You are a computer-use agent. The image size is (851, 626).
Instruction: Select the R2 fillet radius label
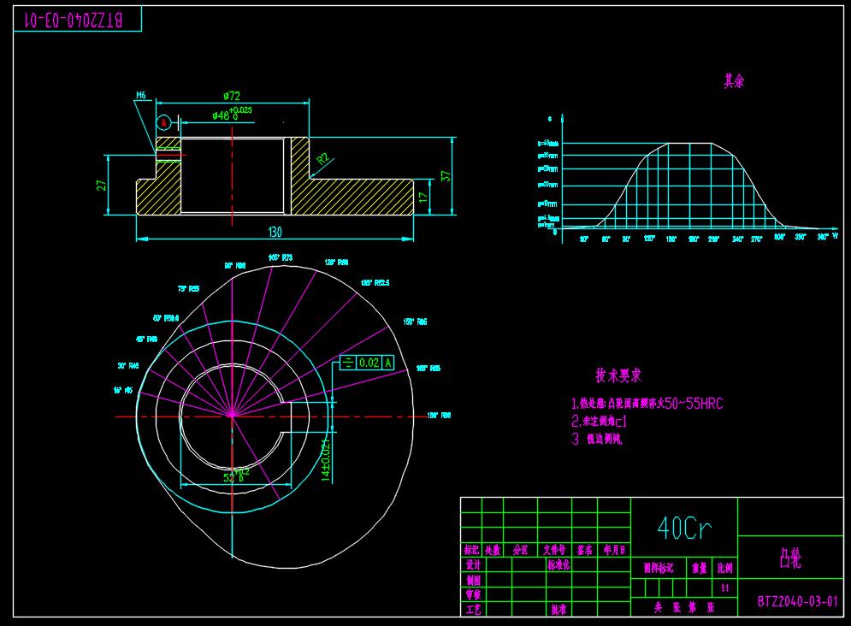323,159
